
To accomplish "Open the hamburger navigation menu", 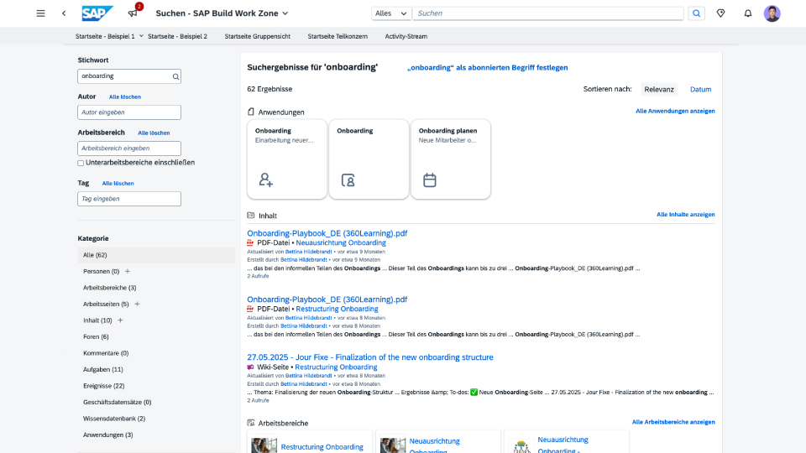I will [40, 13].
